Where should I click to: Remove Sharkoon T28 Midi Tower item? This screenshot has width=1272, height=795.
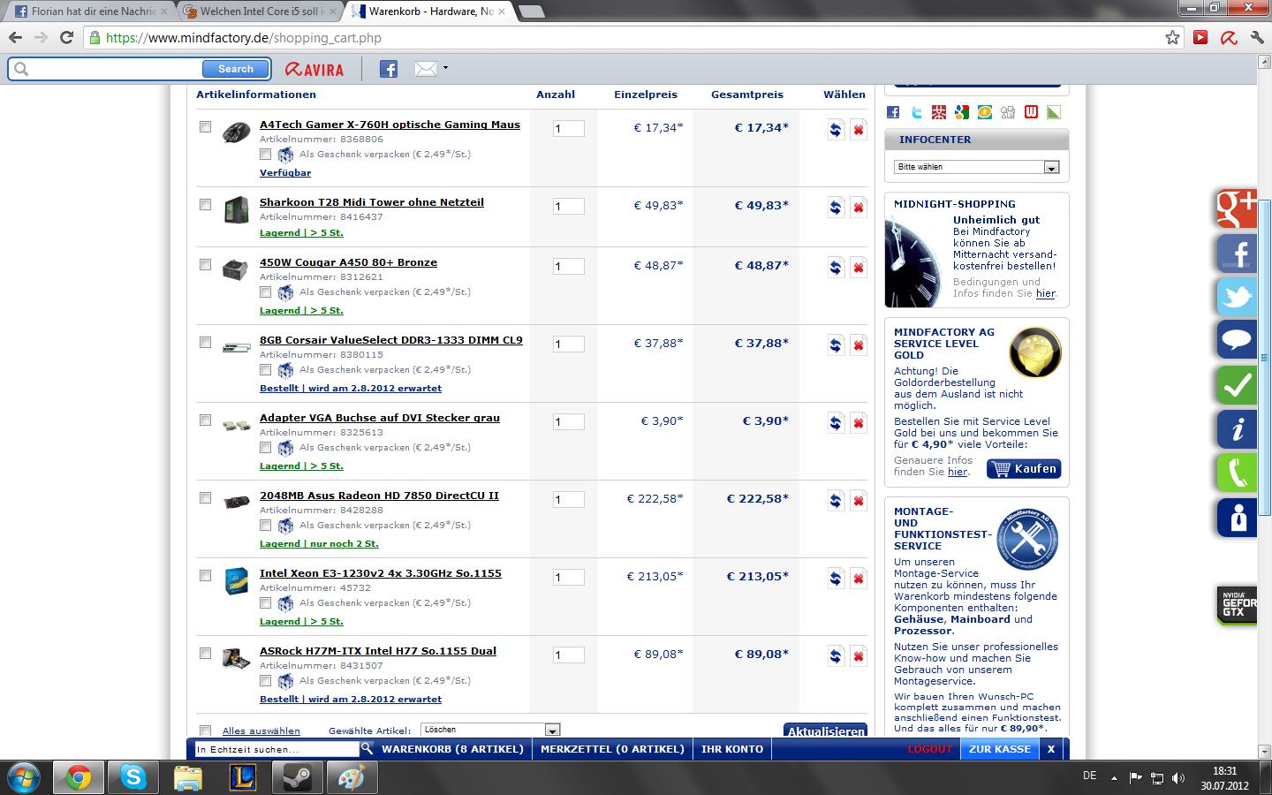(858, 208)
